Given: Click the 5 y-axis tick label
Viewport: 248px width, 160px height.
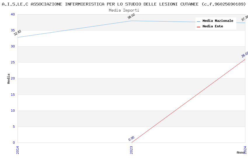Looking at the screenshot, I should [13, 127].
